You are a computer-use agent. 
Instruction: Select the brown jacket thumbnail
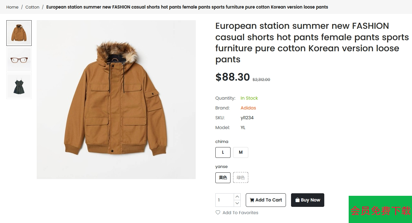(x=19, y=33)
